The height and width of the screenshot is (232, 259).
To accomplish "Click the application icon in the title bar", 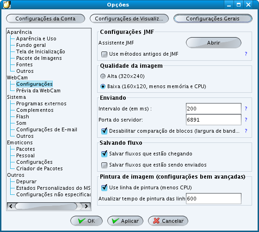I will (x=7, y=5).
